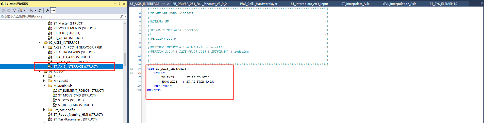Click the solution and folder view switch icon
Screen dimensions: 484x123
(20, 10)
